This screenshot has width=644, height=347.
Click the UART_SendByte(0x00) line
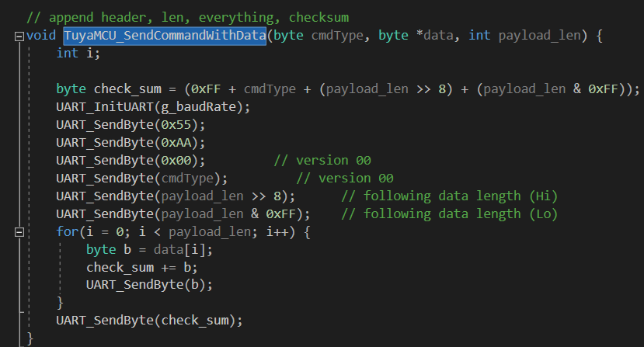click(x=131, y=161)
